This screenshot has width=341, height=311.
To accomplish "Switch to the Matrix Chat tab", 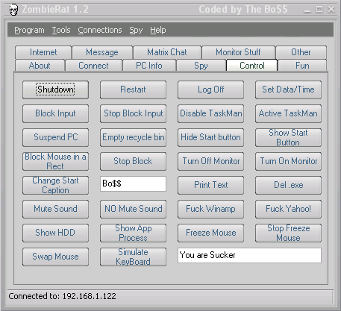I will [x=167, y=52].
